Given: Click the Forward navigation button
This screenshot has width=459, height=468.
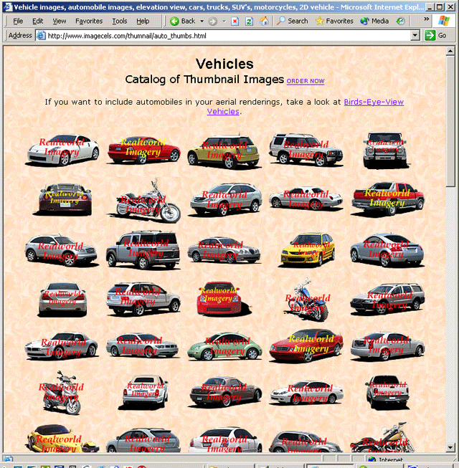Looking at the screenshot, I should (212, 22).
